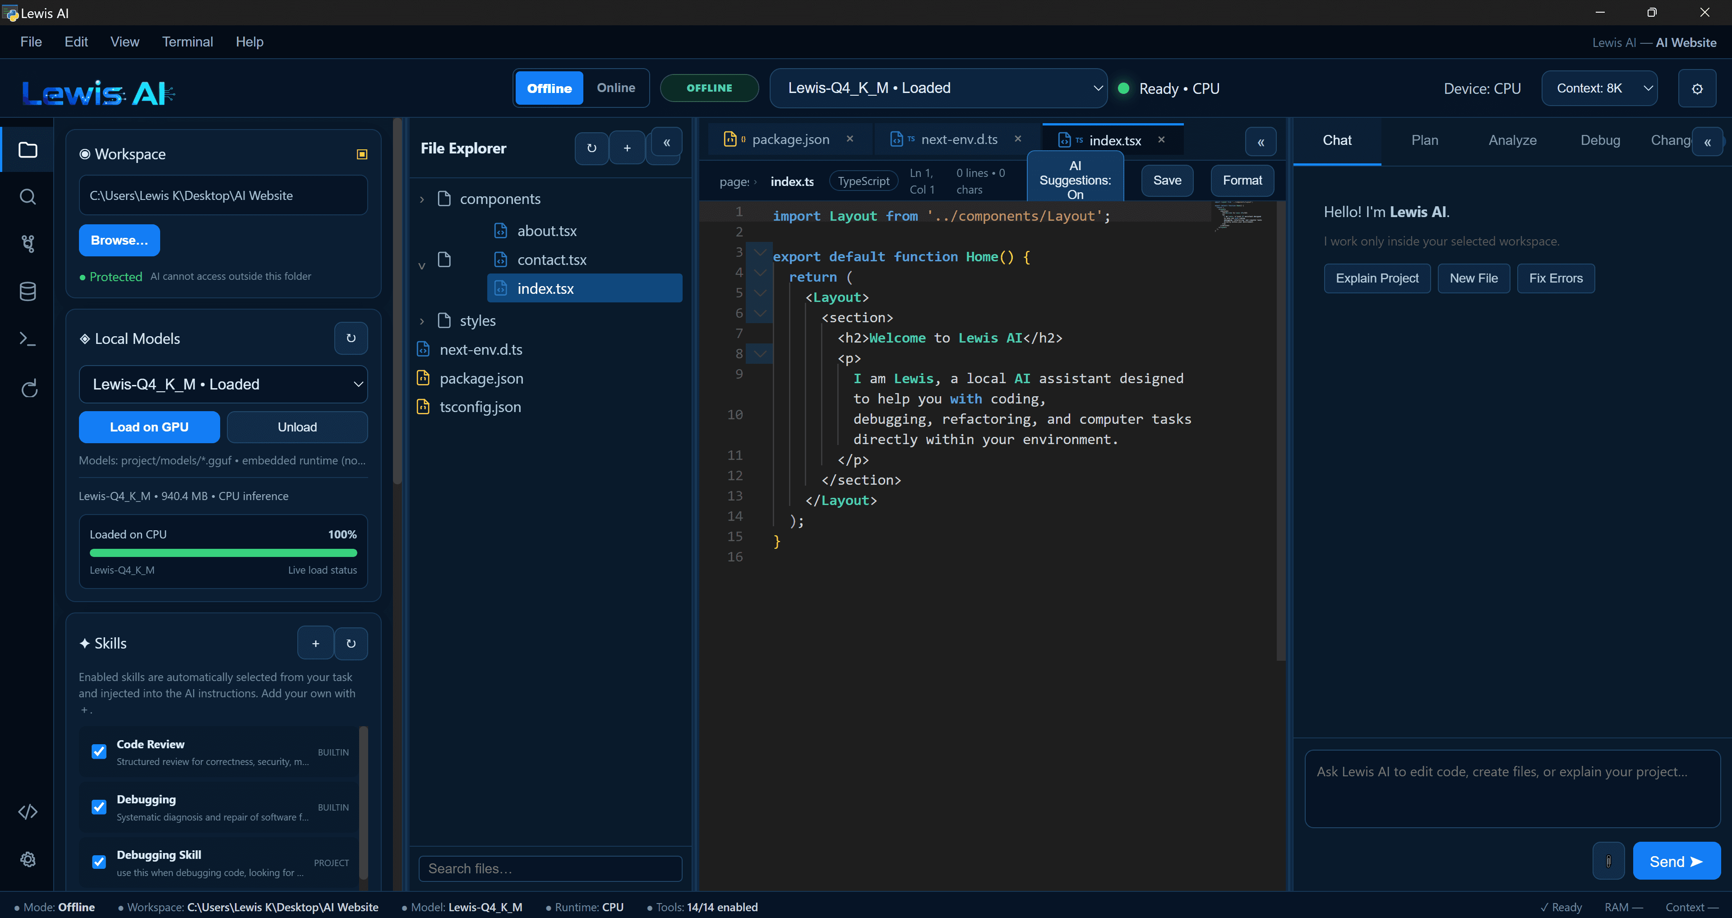This screenshot has height=918, width=1732.
Task: Expand the components folder
Action: coord(421,199)
